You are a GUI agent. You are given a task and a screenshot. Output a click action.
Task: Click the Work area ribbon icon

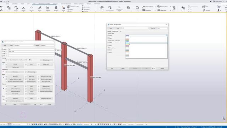(48, 8)
